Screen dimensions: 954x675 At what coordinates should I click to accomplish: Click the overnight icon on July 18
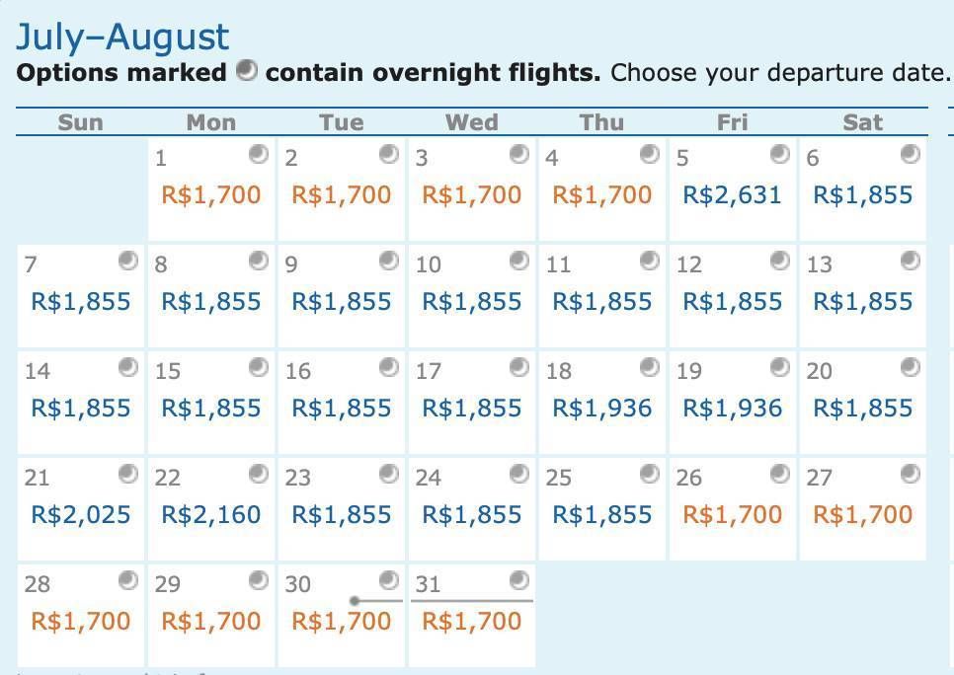650,367
